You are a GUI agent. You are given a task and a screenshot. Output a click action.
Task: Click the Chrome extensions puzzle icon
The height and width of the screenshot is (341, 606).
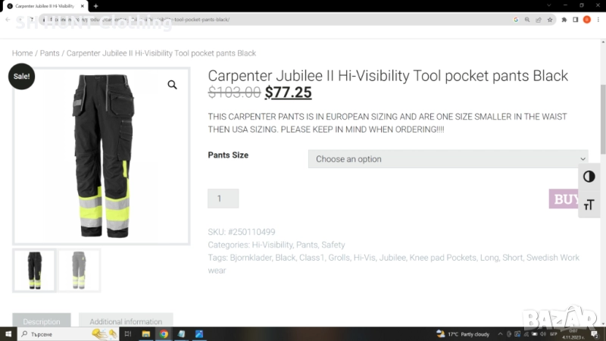564,20
